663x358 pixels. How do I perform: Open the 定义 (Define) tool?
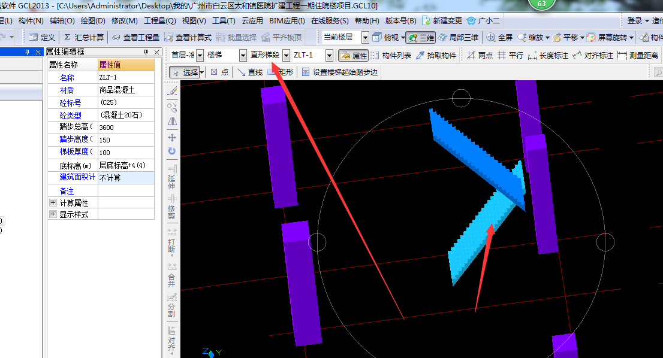[x=41, y=38]
